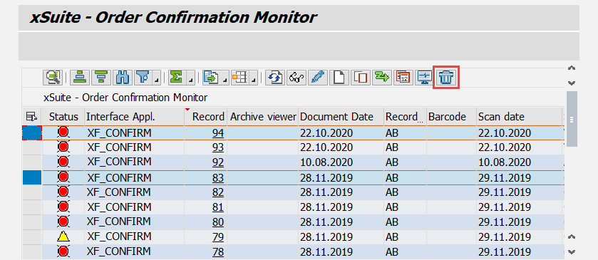Refresh the list with the refresh icon
This screenshot has height=260, width=598.
pyautogui.click(x=275, y=78)
